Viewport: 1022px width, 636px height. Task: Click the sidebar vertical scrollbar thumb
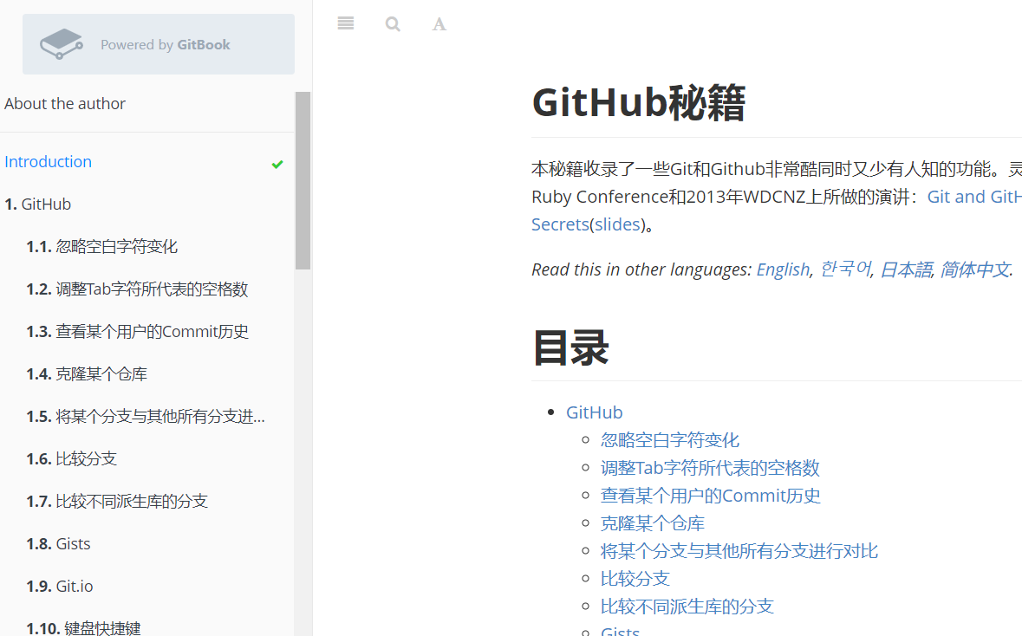pyautogui.click(x=303, y=180)
